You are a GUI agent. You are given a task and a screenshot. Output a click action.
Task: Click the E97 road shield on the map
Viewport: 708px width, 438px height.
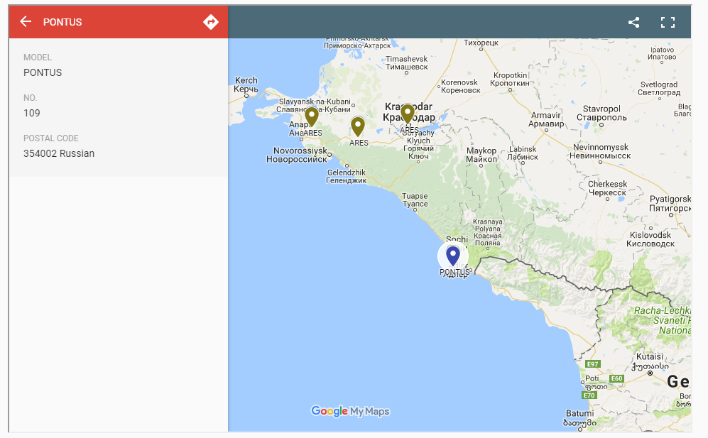(592, 364)
